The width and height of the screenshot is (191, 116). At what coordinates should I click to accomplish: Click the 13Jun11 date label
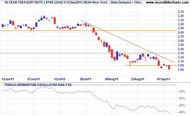pyautogui.click(x=8, y=79)
